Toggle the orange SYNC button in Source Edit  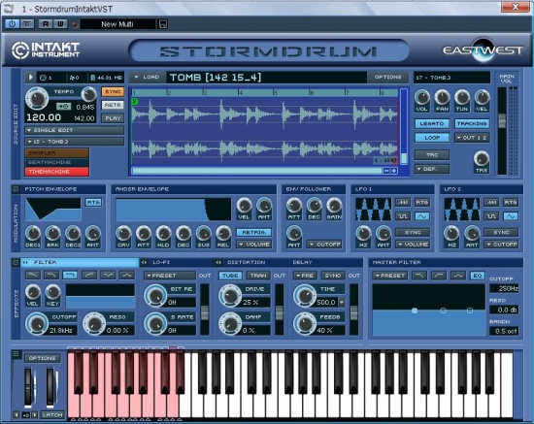pyautogui.click(x=113, y=92)
